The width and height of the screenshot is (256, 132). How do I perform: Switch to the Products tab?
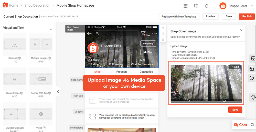[122, 72]
